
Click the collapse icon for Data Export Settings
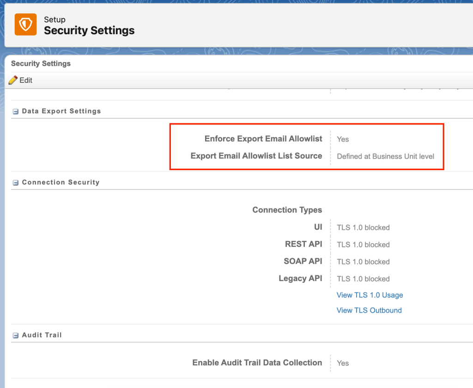(x=15, y=111)
